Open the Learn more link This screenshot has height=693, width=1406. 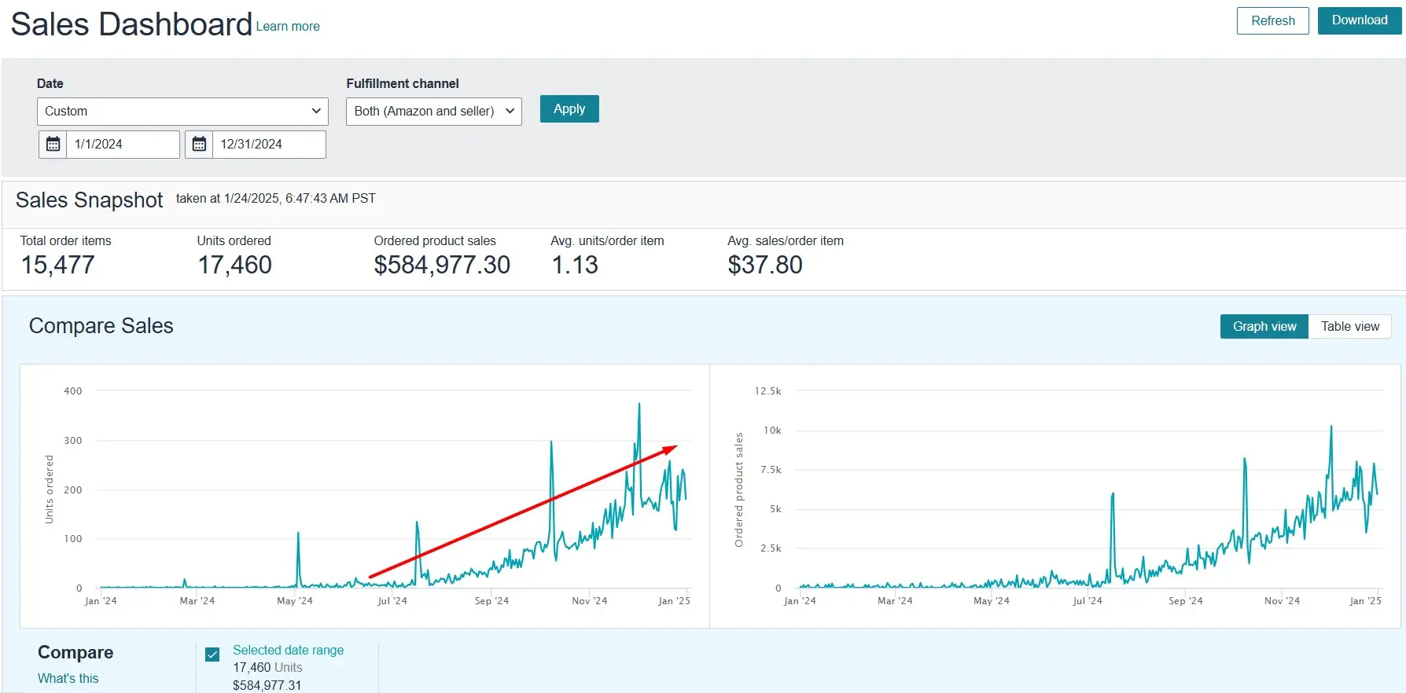point(288,27)
